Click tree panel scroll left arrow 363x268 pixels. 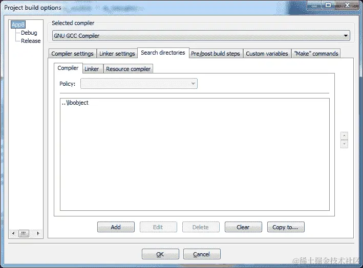13,234
